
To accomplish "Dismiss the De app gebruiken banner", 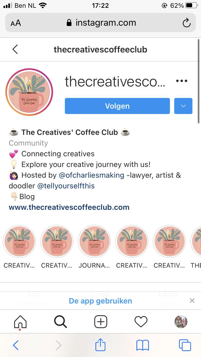I will (192, 301).
